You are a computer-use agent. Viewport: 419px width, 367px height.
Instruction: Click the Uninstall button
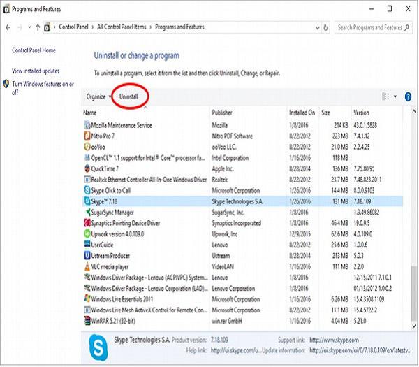point(128,97)
